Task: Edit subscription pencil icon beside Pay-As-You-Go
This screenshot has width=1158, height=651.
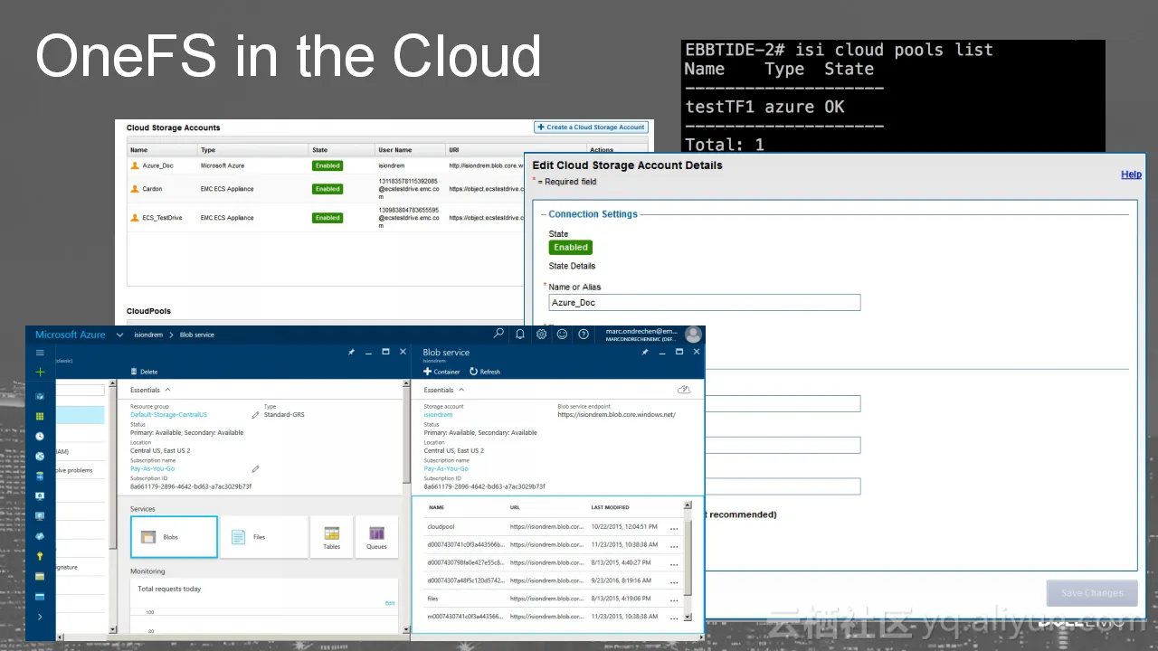Action: (255, 469)
